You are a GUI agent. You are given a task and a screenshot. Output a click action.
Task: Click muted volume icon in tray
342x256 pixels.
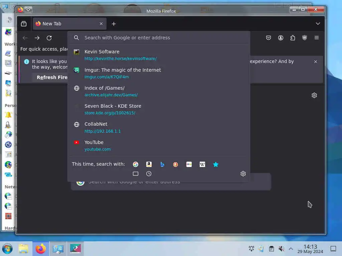coord(281,248)
